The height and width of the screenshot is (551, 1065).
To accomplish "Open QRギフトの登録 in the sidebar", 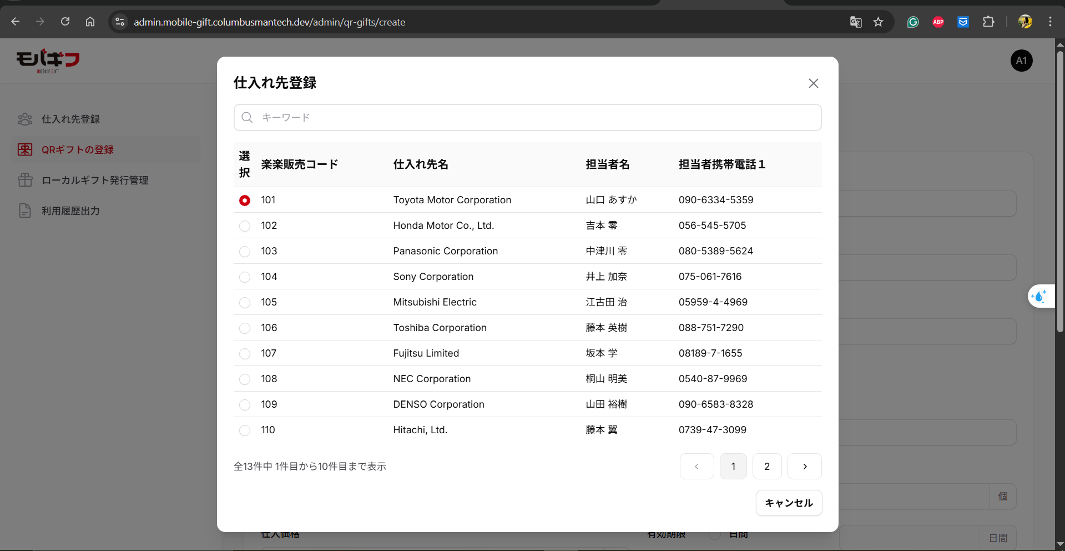I will click(77, 150).
